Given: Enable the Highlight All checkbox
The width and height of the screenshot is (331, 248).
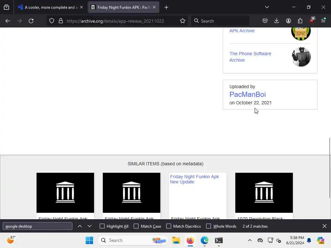Looking at the screenshot, I should pos(102,226).
